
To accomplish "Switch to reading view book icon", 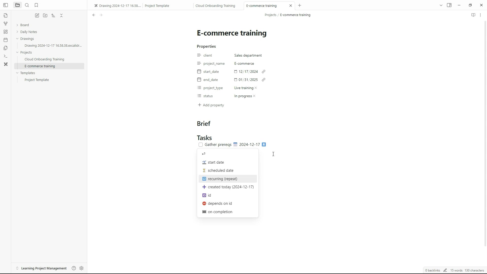I will click(x=473, y=15).
